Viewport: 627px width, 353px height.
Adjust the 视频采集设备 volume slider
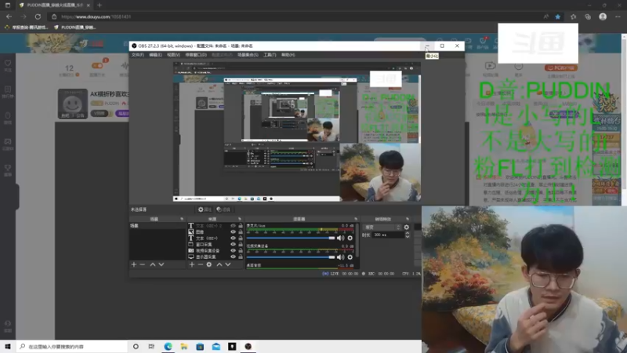click(x=291, y=257)
